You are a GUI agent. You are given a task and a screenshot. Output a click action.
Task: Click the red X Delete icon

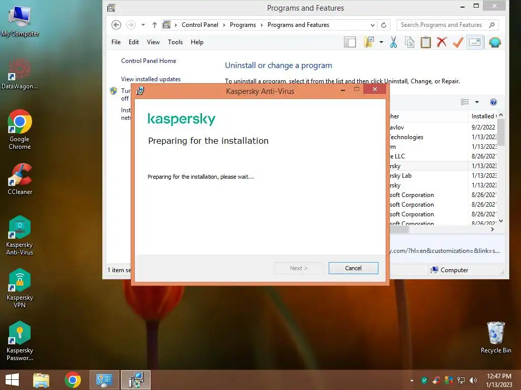(442, 43)
